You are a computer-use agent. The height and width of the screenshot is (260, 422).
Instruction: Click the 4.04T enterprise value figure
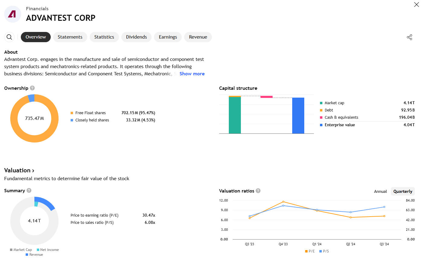tap(409, 125)
